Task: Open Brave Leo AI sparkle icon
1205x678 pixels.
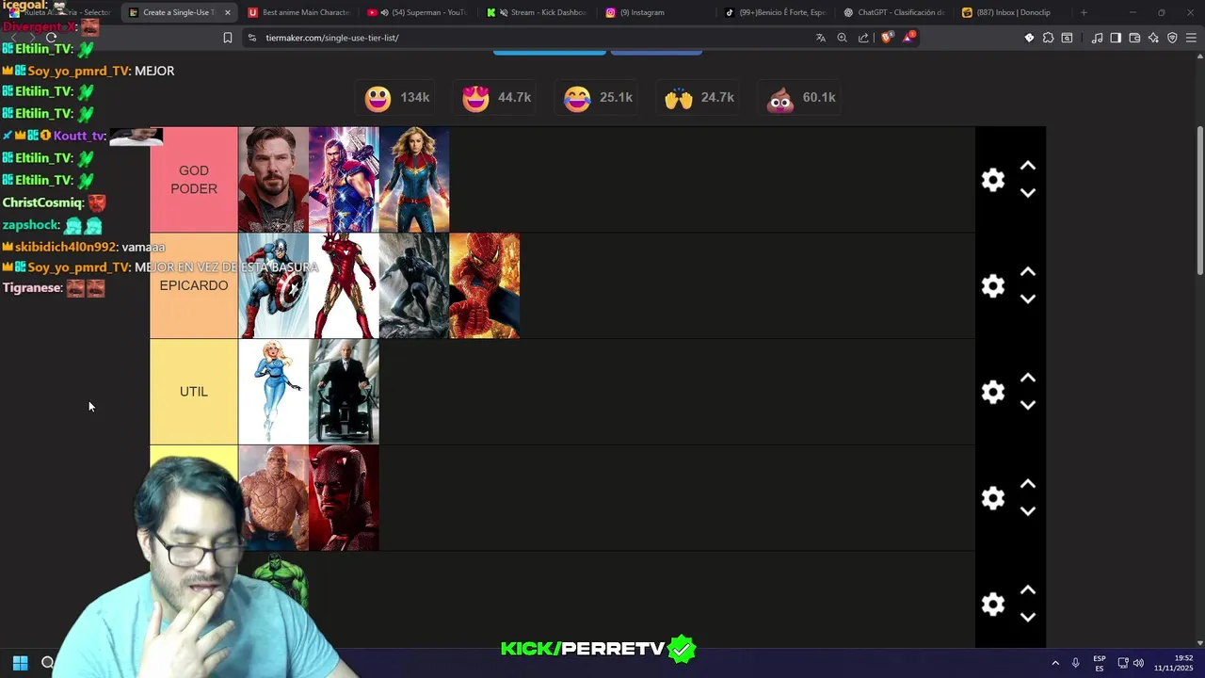Action: click(x=1153, y=38)
